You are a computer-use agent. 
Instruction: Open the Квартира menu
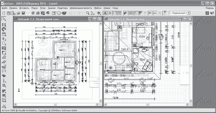point(62,8)
